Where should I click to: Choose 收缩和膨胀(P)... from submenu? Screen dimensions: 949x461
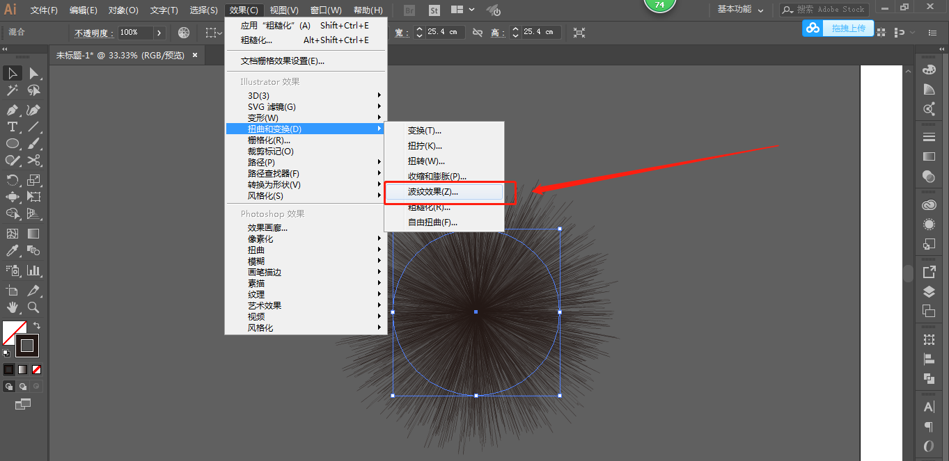point(444,177)
